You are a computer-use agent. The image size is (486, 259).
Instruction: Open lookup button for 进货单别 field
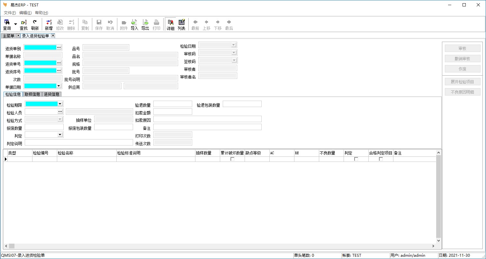pyautogui.click(x=59, y=47)
